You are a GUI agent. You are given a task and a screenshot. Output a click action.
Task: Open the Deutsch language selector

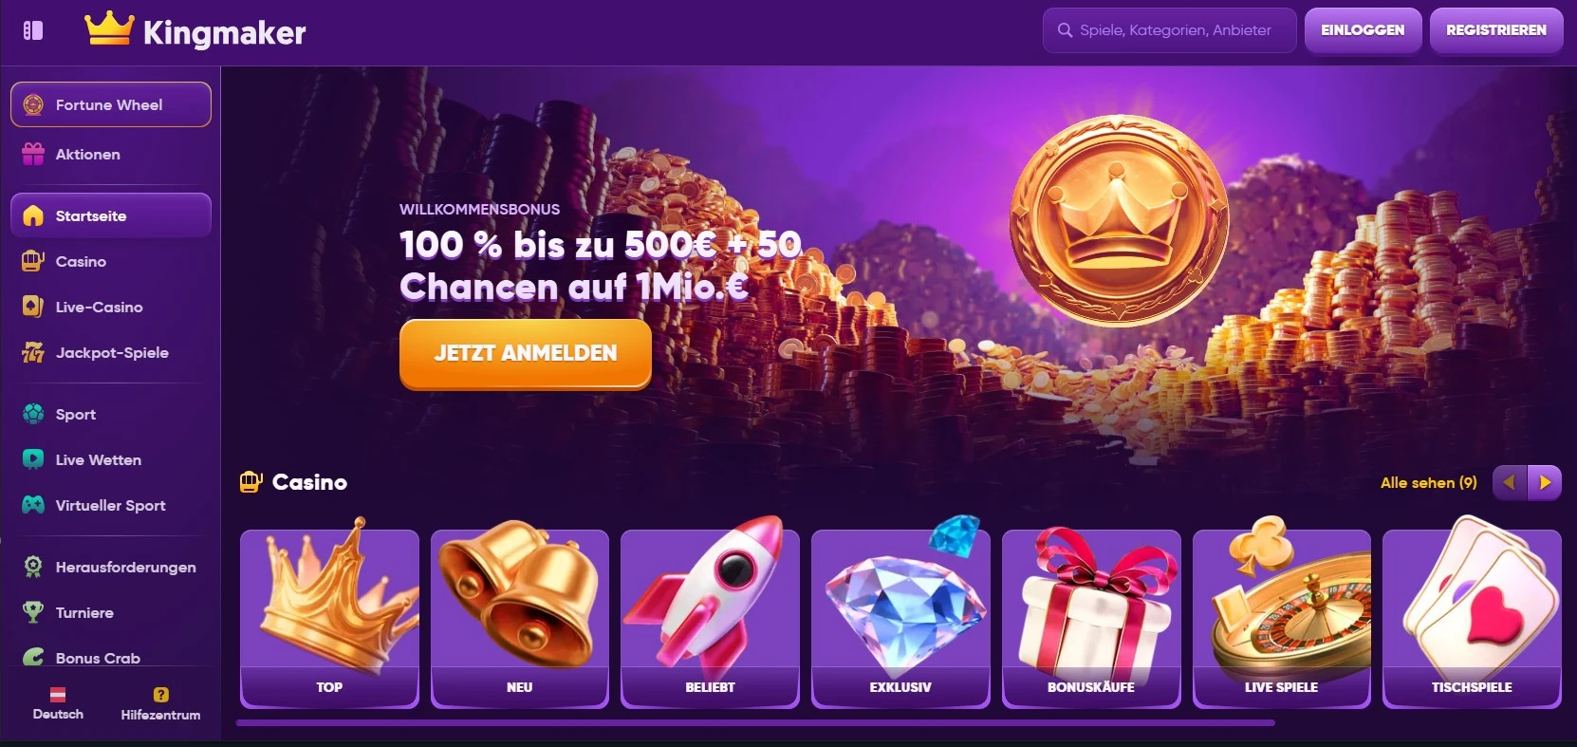58,703
